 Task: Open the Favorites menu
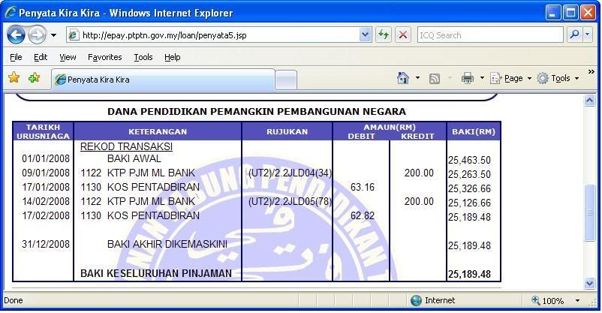pos(104,57)
